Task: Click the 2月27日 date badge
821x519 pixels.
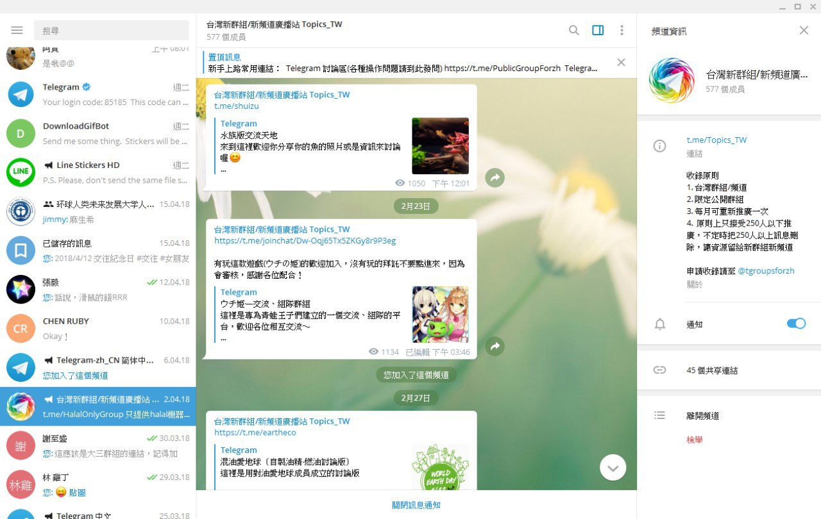Action: pos(416,398)
